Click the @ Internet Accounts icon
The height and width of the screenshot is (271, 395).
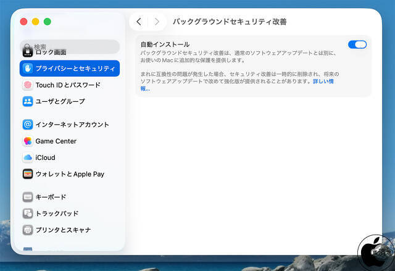point(28,125)
